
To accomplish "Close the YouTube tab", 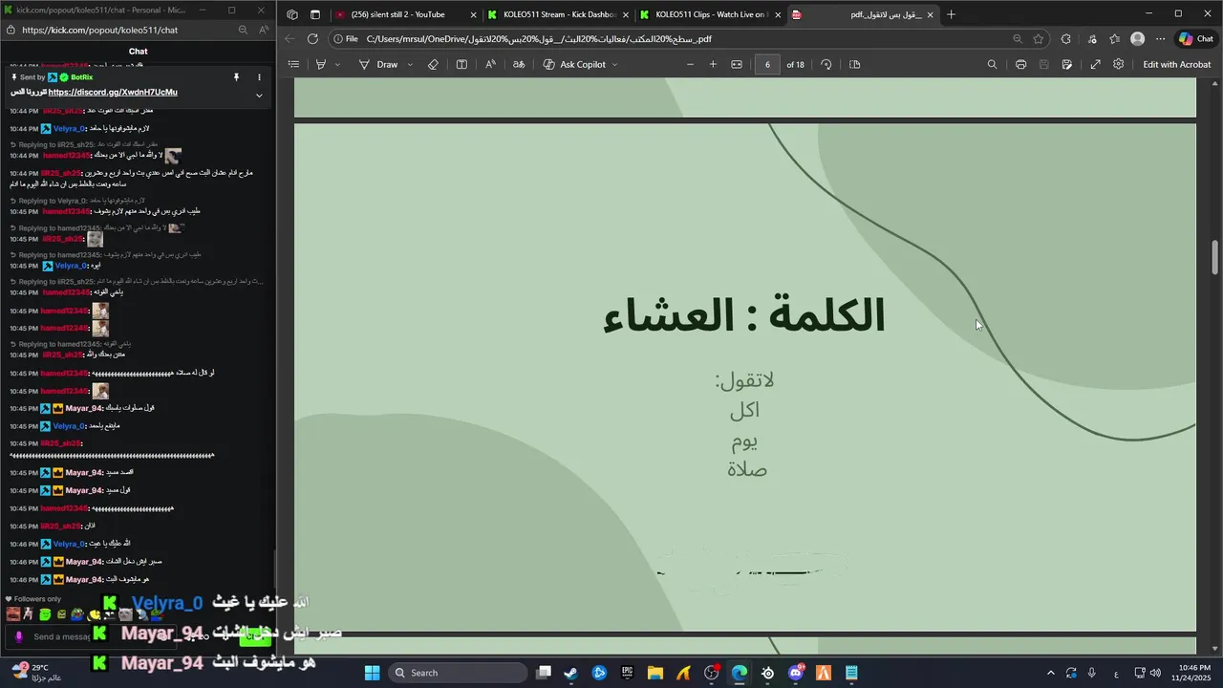I will pos(473,14).
